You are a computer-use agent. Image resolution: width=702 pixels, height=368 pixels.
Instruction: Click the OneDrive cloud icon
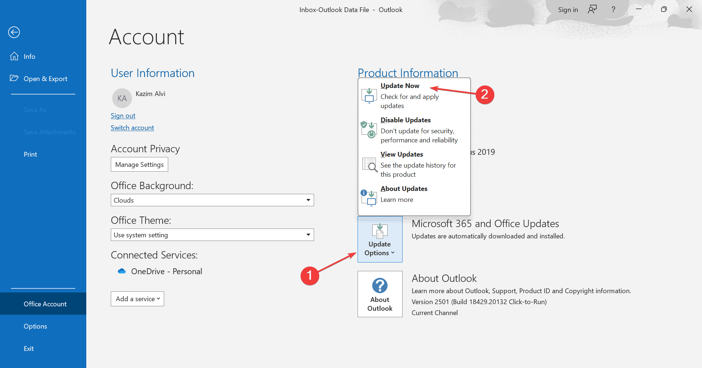point(122,271)
